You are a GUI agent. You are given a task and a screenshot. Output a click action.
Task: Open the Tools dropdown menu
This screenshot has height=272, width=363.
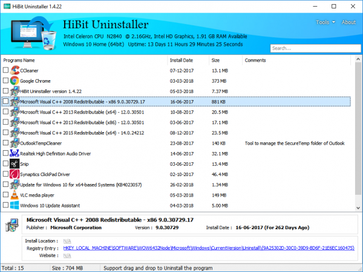[325, 22]
